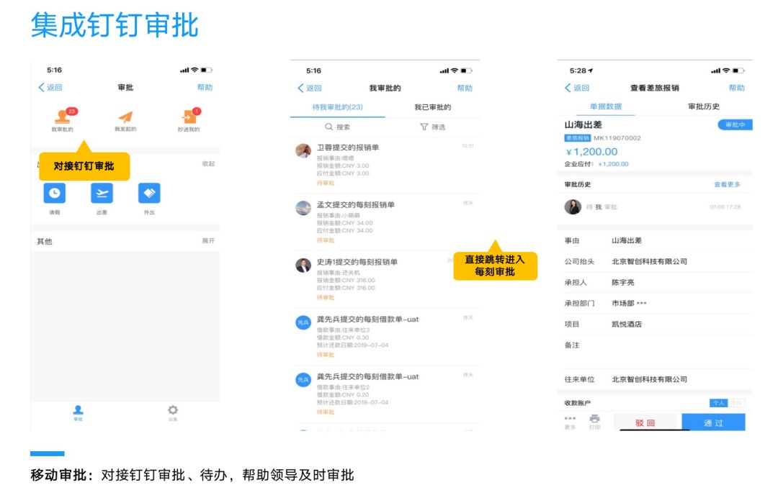The width and height of the screenshot is (778, 503).
Task: Tap the 审批中 status badge
Action: [735, 125]
